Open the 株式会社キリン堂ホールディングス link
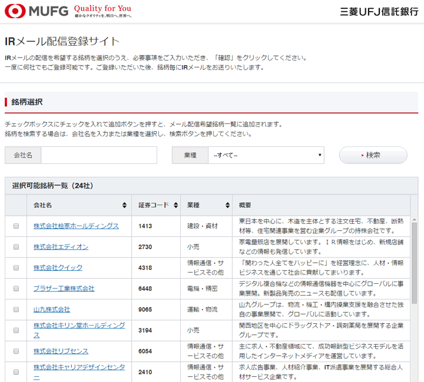This screenshot has width=424, height=382. point(79,330)
